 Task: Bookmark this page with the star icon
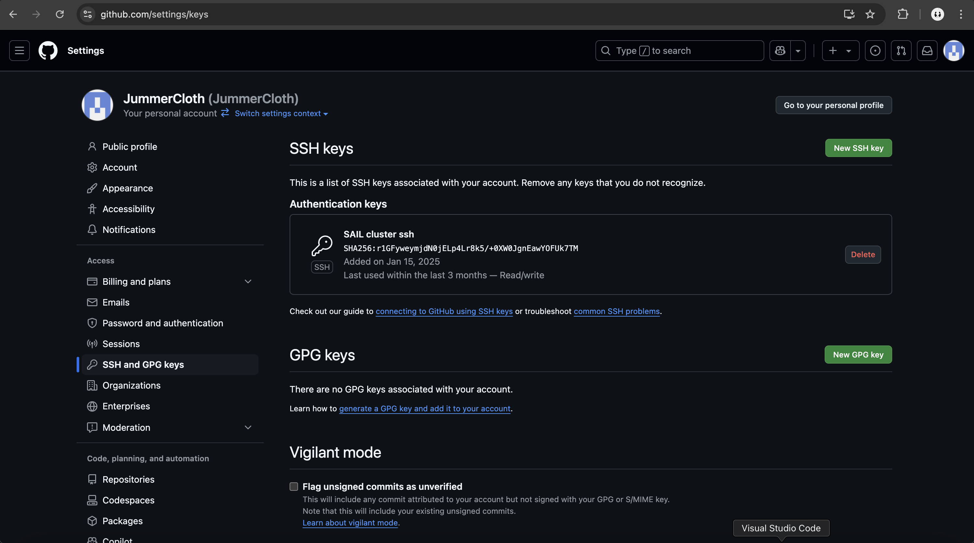(x=870, y=14)
